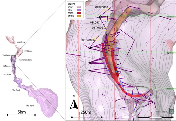Click the CGO pink legend swatch
This screenshot has height=121, width=176.
pos(79,7)
